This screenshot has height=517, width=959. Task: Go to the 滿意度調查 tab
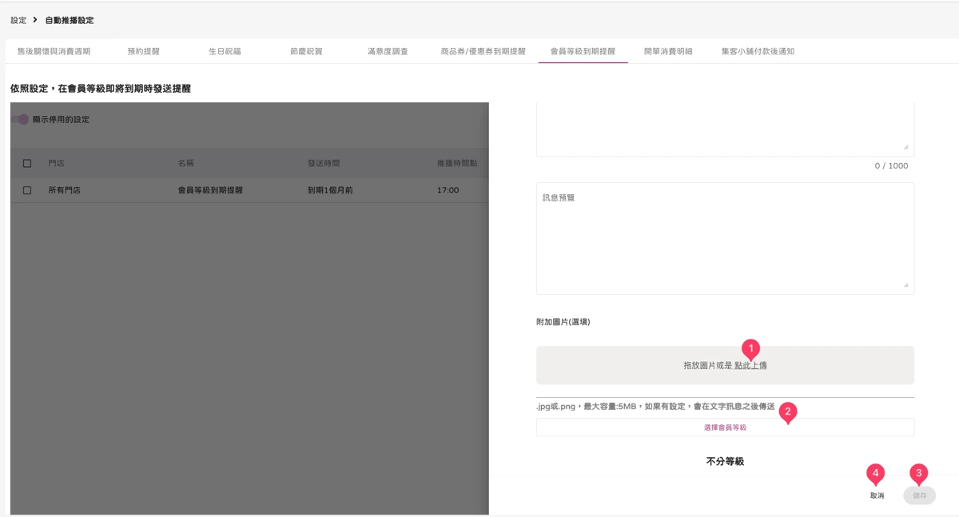[x=388, y=51]
